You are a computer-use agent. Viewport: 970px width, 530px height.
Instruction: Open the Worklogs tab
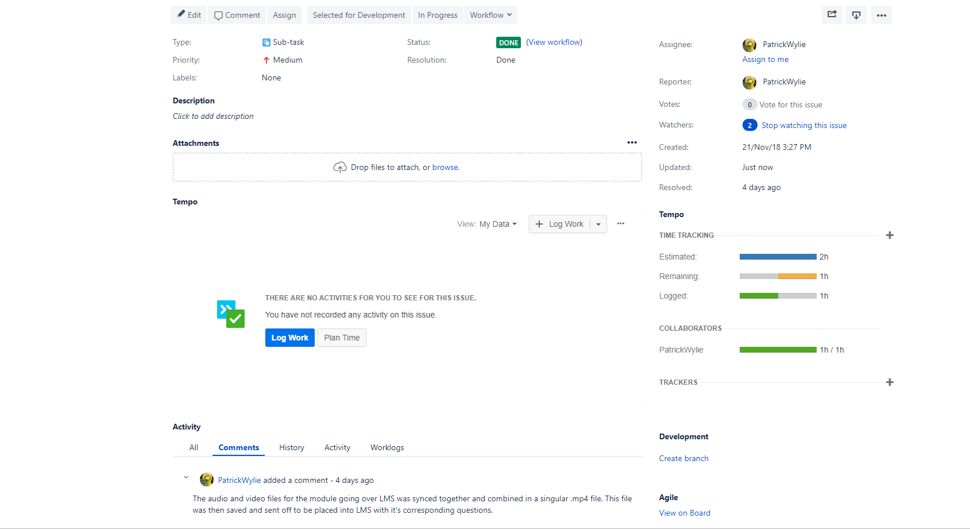point(387,448)
